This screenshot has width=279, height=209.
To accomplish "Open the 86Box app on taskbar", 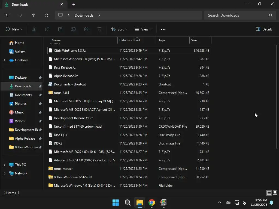I will pyautogui.click(x=163, y=202).
